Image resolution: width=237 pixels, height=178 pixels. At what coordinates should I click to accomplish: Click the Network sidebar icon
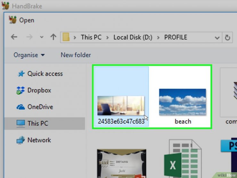point(20,140)
